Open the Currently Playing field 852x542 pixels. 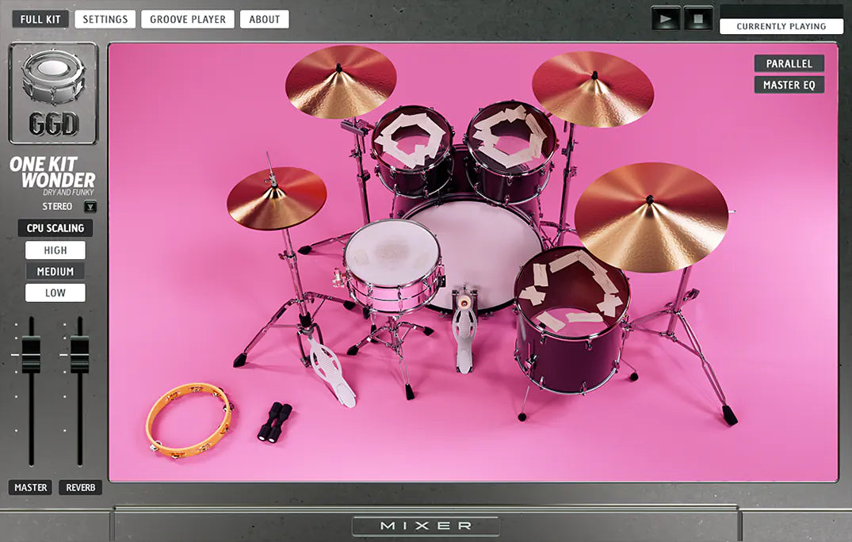tap(781, 26)
